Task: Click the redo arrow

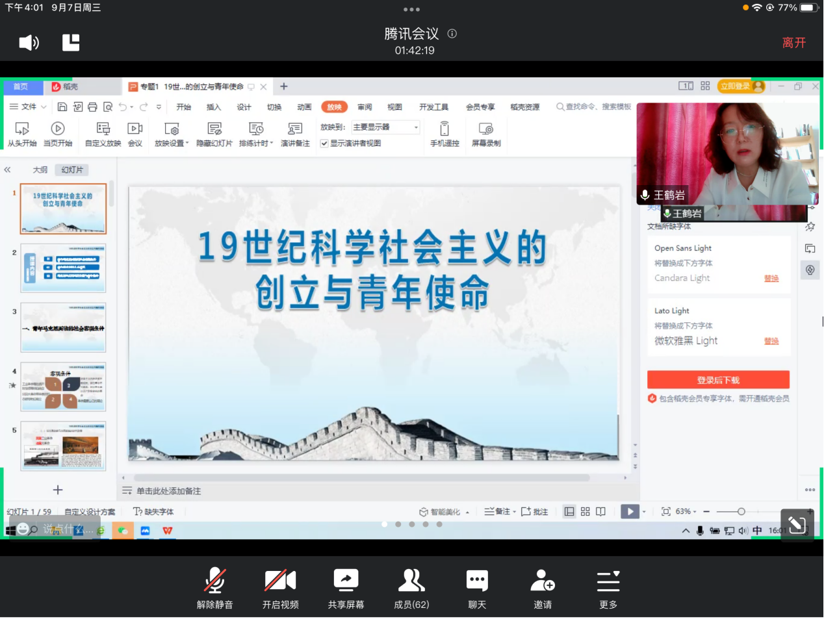Action: pyautogui.click(x=144, y=107)
